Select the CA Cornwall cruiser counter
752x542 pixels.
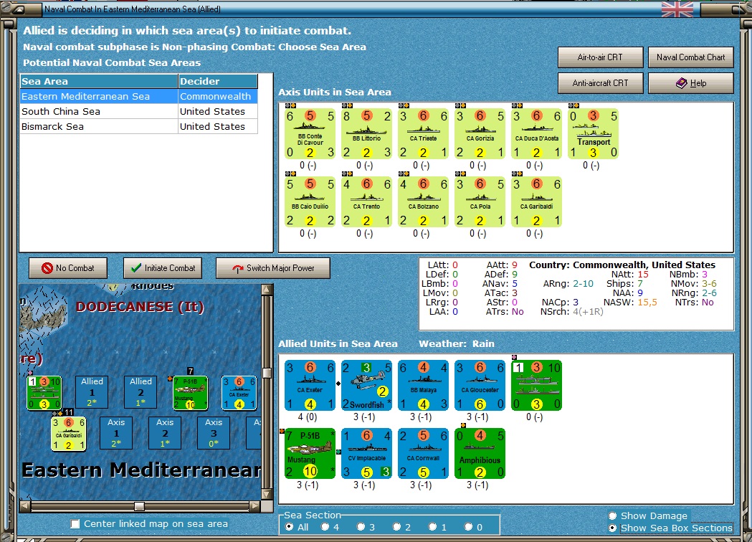point(423,454)
